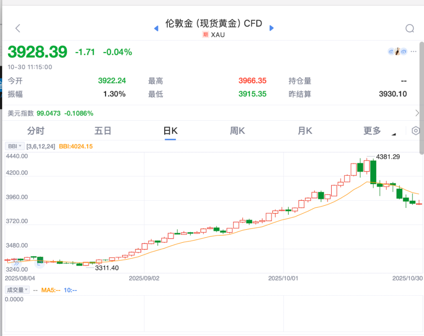The width and height of the screenshot is (424, 336).
Task: Click the fullscreen expand icon on chart
Action: pyautogui.click(x=40, y=263)
